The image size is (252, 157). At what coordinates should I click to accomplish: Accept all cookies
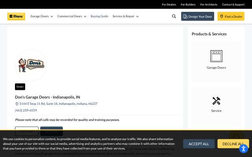[x=198, y=144]
